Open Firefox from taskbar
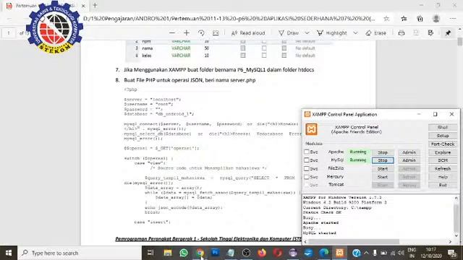The image size is (463, 260). click(x=262, y=253)
